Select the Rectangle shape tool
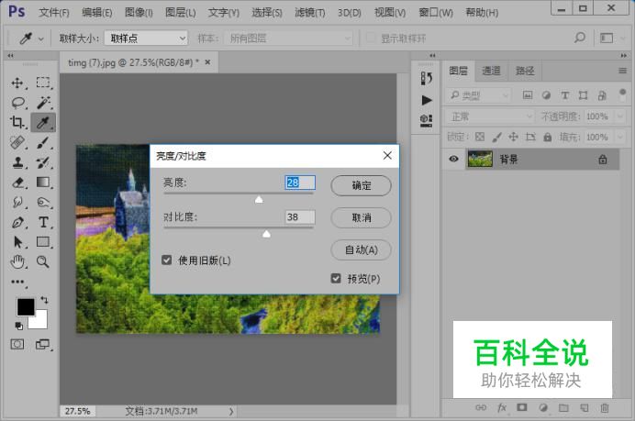 coord(43,241)
